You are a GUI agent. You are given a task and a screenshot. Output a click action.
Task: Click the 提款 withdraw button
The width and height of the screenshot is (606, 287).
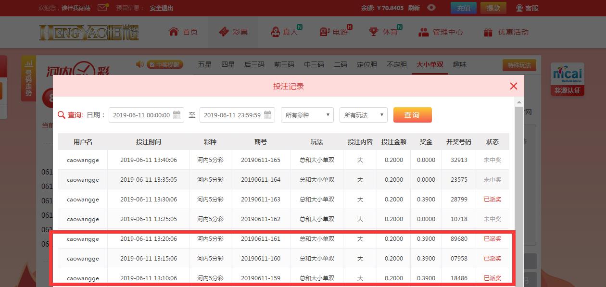tap(493, 8)
